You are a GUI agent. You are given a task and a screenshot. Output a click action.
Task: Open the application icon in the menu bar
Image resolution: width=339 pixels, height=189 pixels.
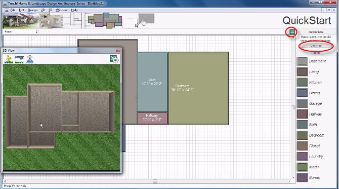click(x=7, y=10)
